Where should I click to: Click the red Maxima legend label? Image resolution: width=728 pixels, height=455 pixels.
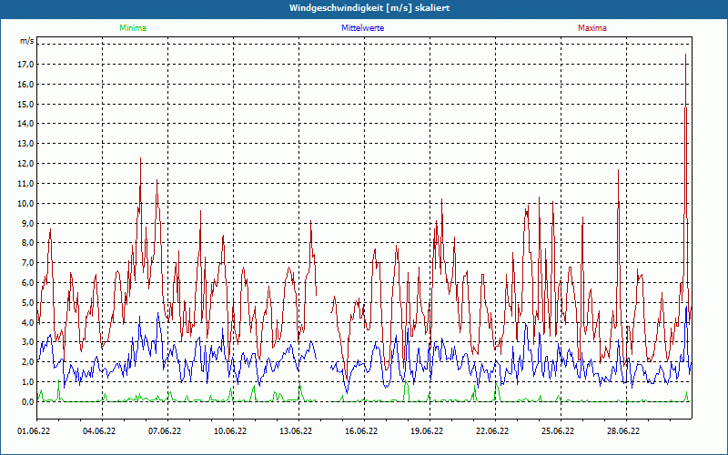click(x=592, y=28)
